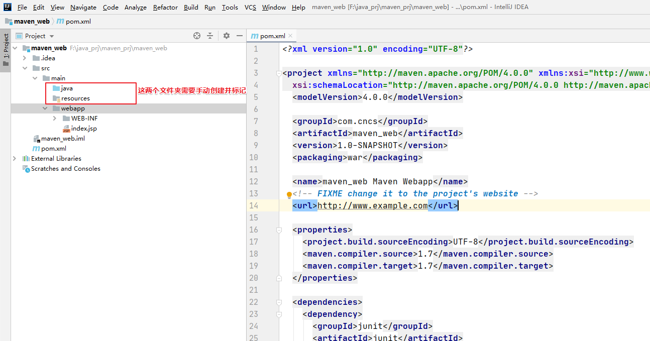Click the text com.cncs in groupId
Screen dimensions: 650x341
tap(358, 122)
